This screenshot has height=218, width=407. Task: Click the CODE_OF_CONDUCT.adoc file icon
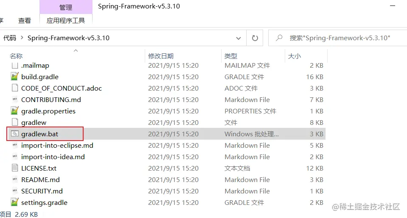point(15,88)
